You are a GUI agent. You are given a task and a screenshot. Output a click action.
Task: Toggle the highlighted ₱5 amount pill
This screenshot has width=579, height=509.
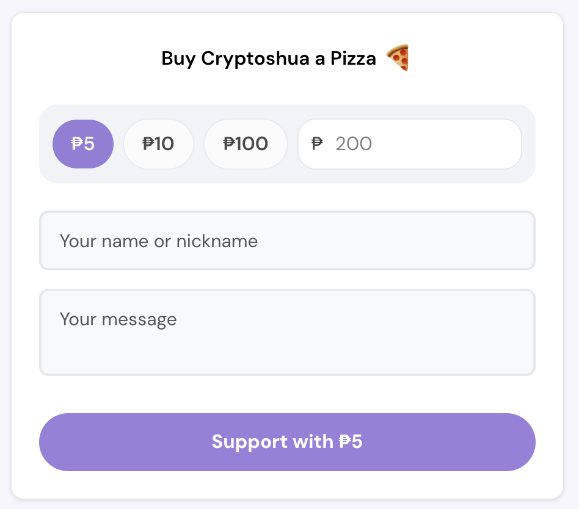[x=82, y=144]
